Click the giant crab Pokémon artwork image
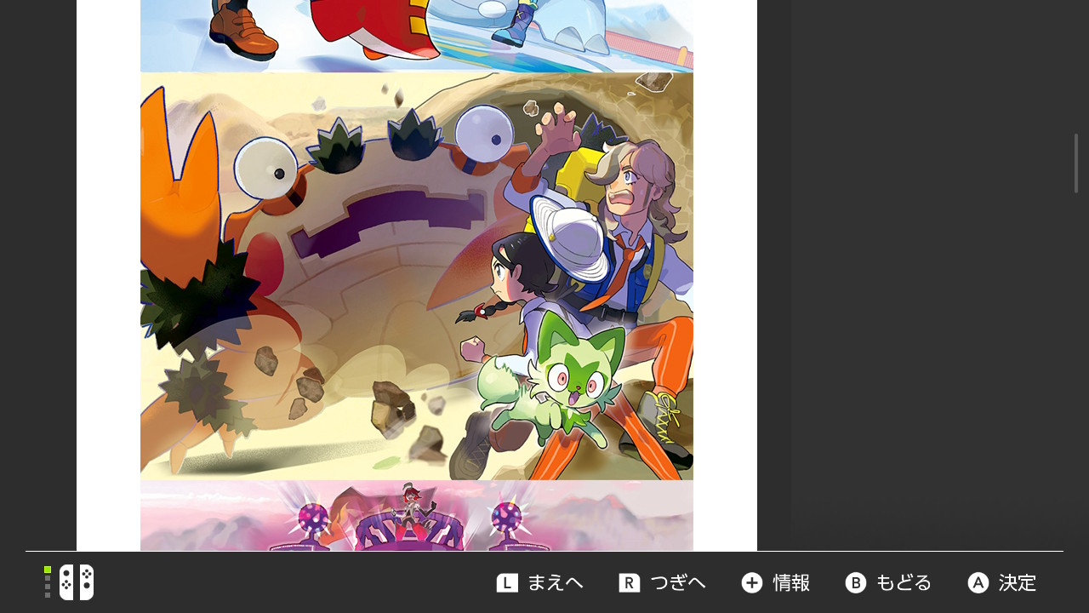The width and height of the screenshot is (1089, 613). (x=417, y=276)
